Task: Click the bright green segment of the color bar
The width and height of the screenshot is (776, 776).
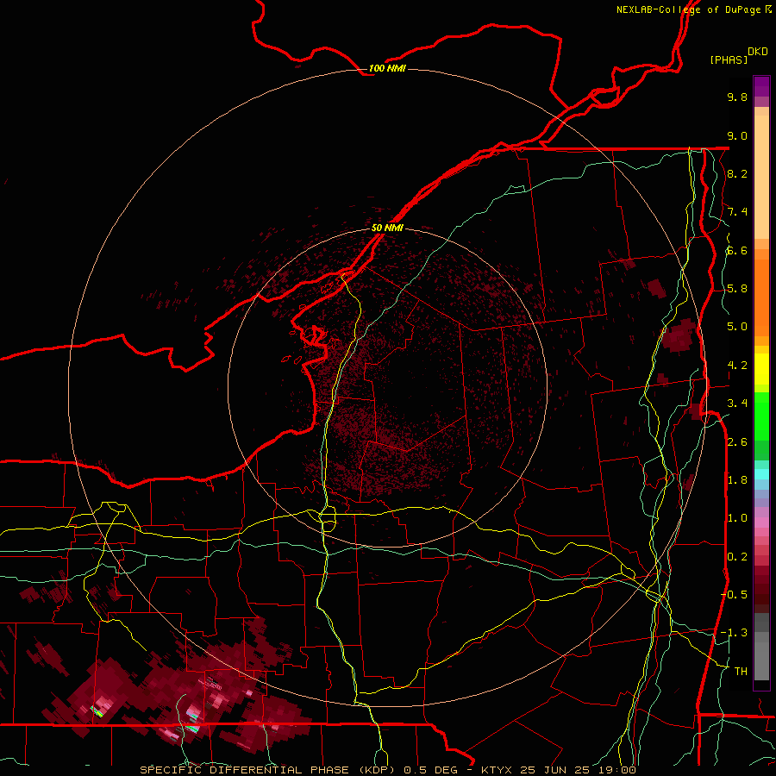Action: (x=761, y=416)
